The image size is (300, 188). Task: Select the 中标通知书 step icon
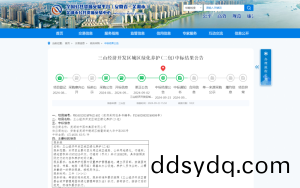[179, 78]
